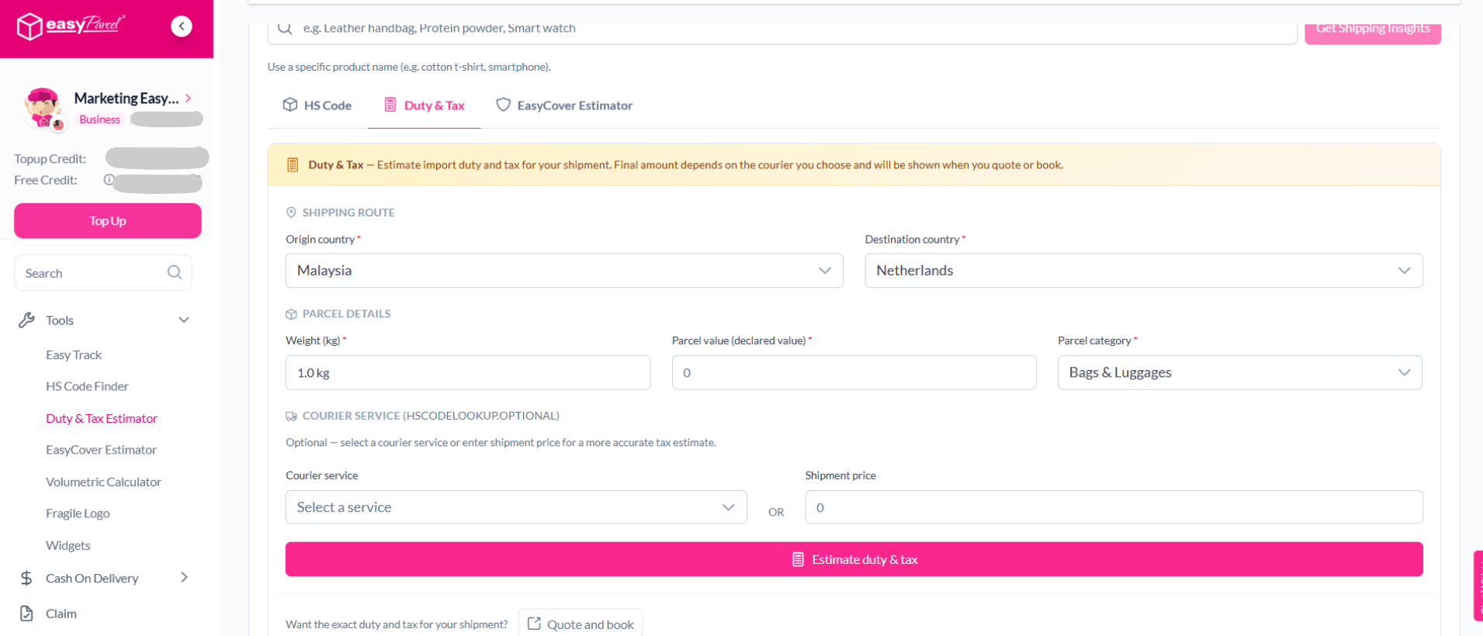
Task: Click the Free Credit info icon
Action: click(109, 179)
